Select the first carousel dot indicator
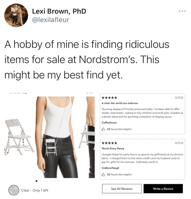 (36, 181)
